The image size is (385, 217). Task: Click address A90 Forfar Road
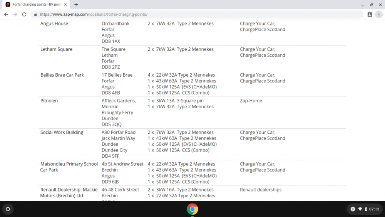tap(119, 133)
